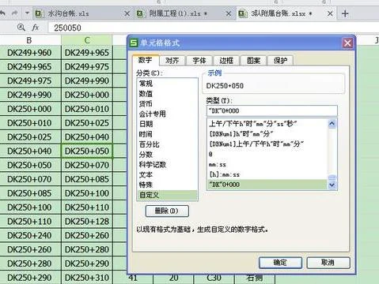Select 百分比 in the category list
This screenshot has height=284, width=379.
(167, 144)
